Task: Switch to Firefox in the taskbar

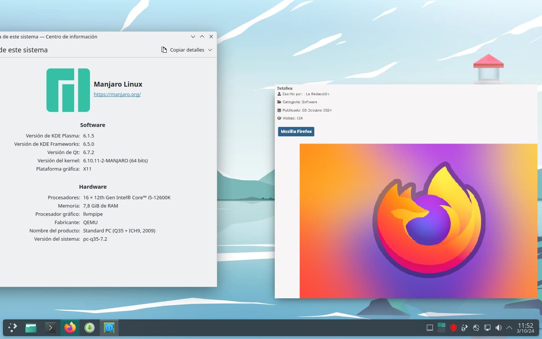Action: 70,328
